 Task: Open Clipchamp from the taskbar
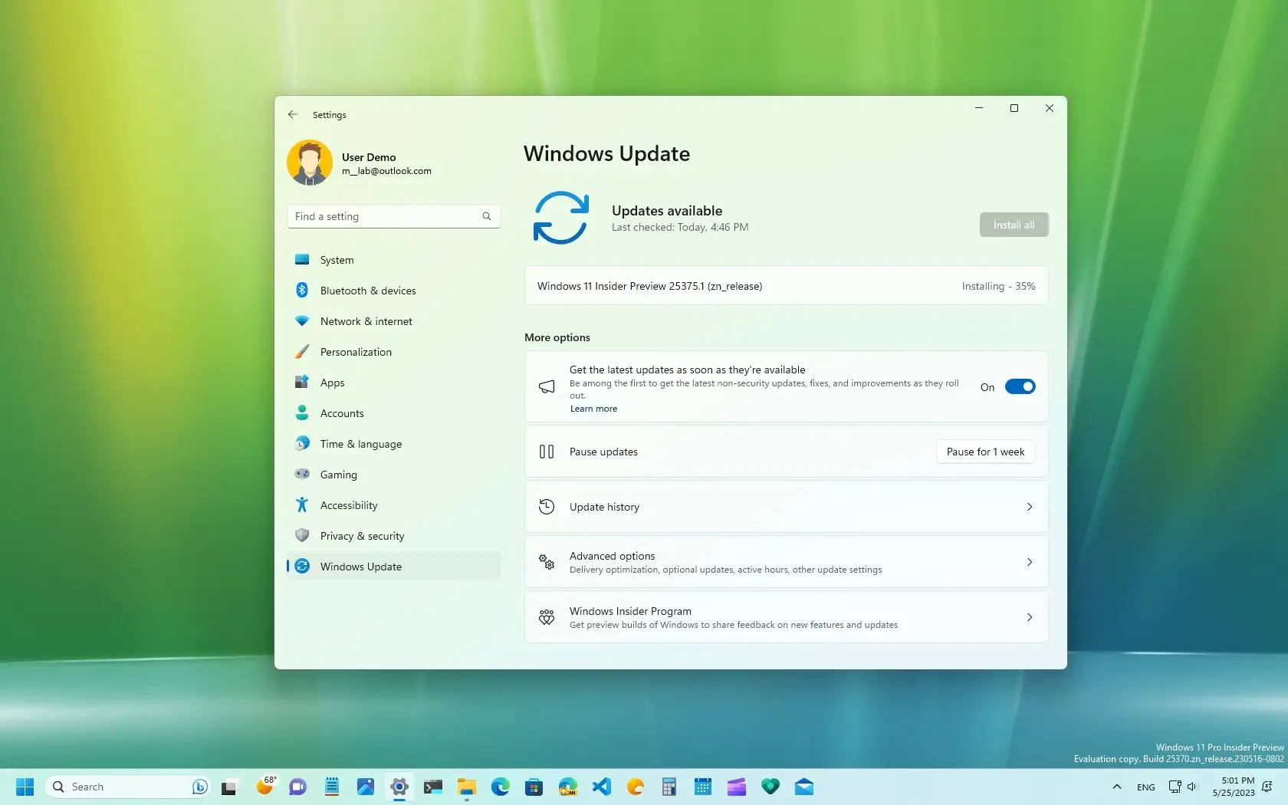737,787
